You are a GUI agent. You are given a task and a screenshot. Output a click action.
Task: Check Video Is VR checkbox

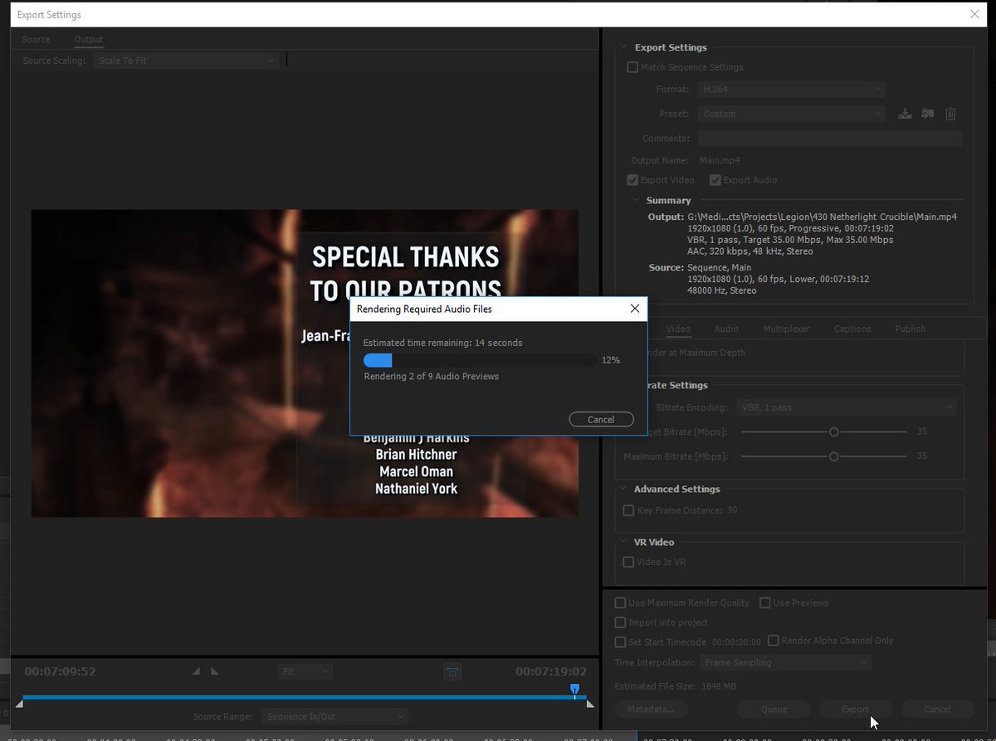[628, 562]
